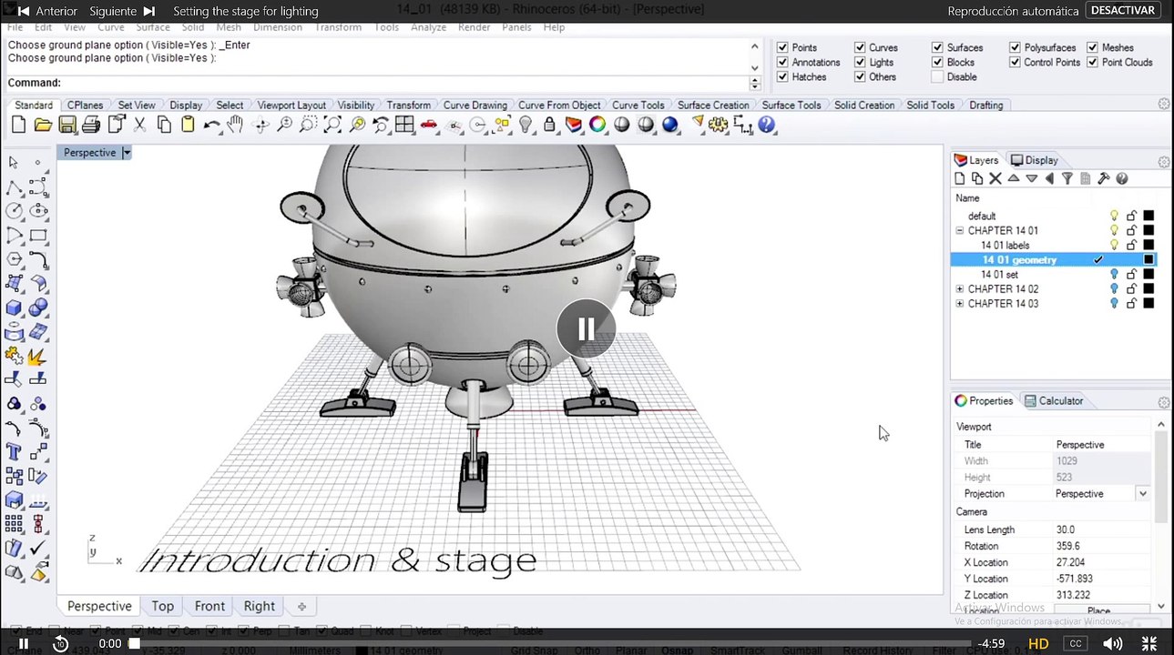Switch to the Top viewport tab
Viewport: 1174px width, 655px height.
pos(162,606)
